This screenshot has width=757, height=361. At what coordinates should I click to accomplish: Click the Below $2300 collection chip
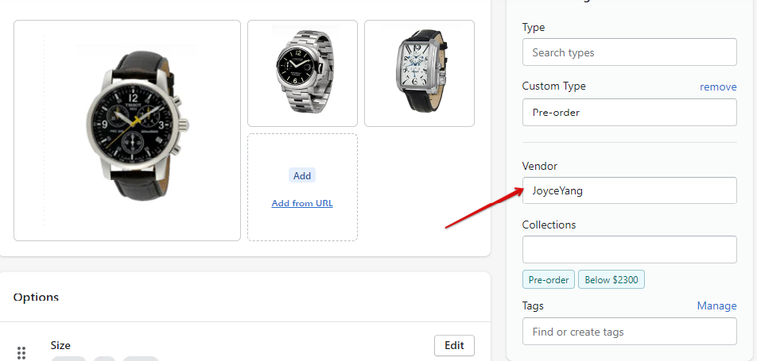tap(612, 280)
